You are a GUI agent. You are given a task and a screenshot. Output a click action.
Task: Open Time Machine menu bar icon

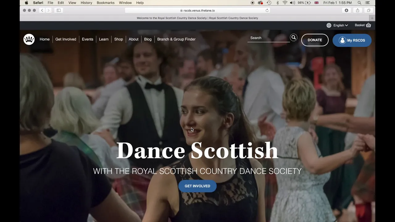269,3
